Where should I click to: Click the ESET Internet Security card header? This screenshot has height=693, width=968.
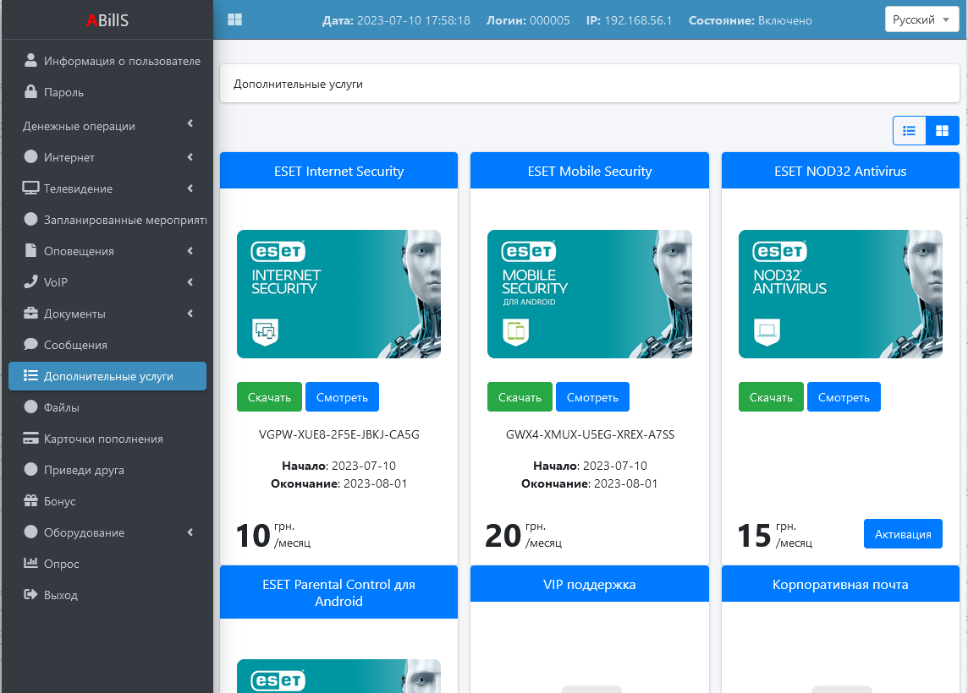click(339, 171)
